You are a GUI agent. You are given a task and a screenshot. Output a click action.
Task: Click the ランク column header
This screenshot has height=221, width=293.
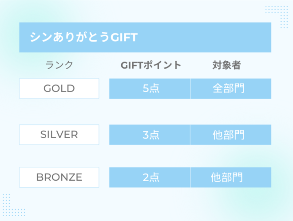(x=59, y=65)
